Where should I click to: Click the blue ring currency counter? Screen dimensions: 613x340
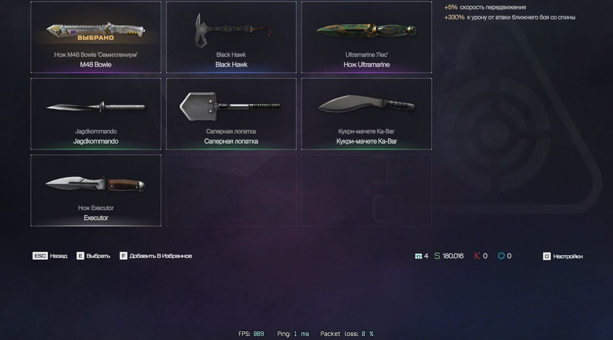coord(505,256)
